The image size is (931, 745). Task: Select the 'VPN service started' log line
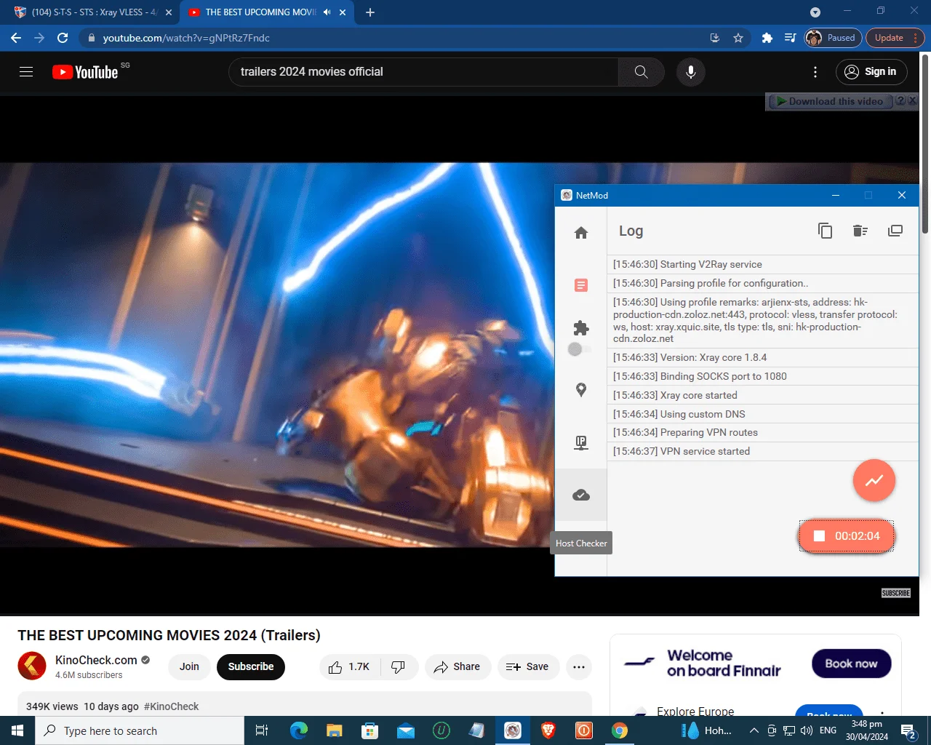(763, 451)
